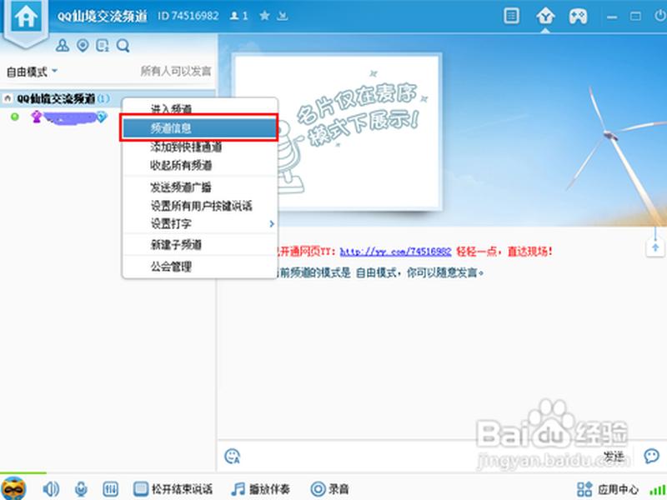Choose 添加到快捷通道 menu item
667x500 pixels.
coord(200,147)
